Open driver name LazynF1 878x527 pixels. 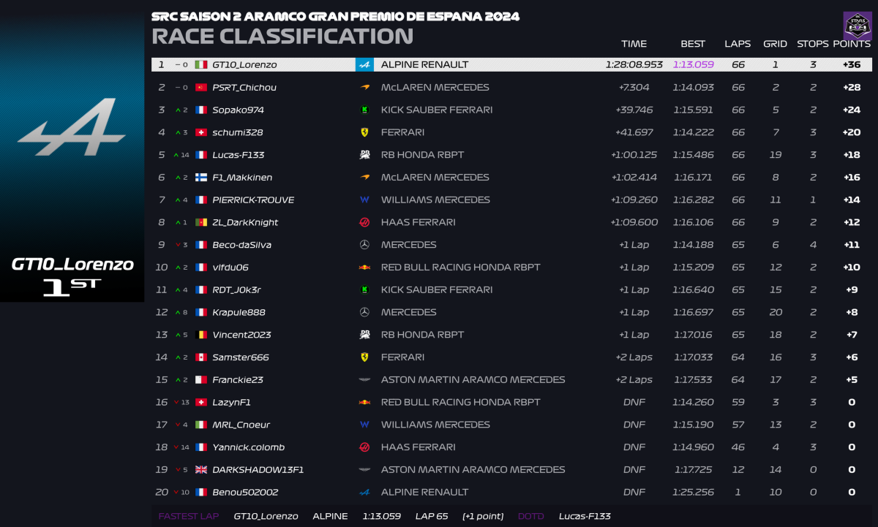pyautogui.click(x=231, y=402)
